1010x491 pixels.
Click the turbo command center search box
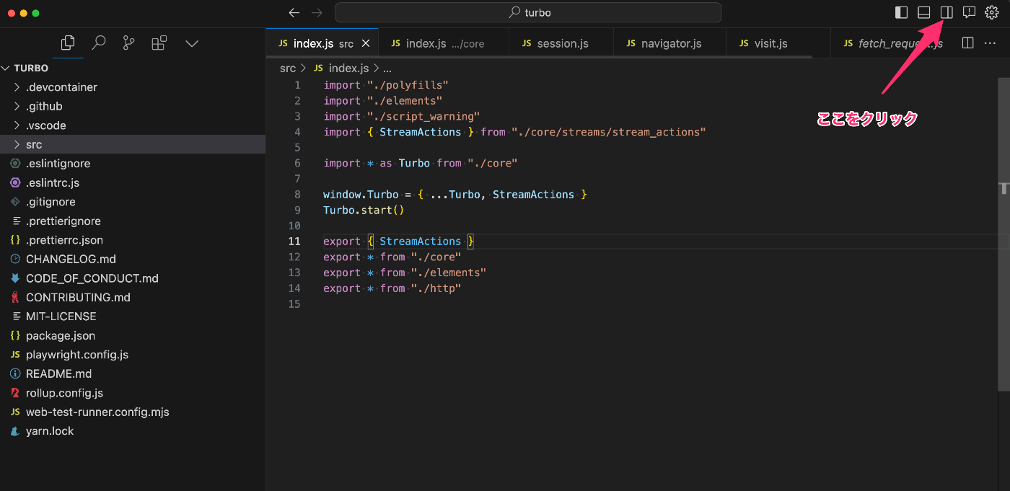pyautogui.click(x=528, y=12)
